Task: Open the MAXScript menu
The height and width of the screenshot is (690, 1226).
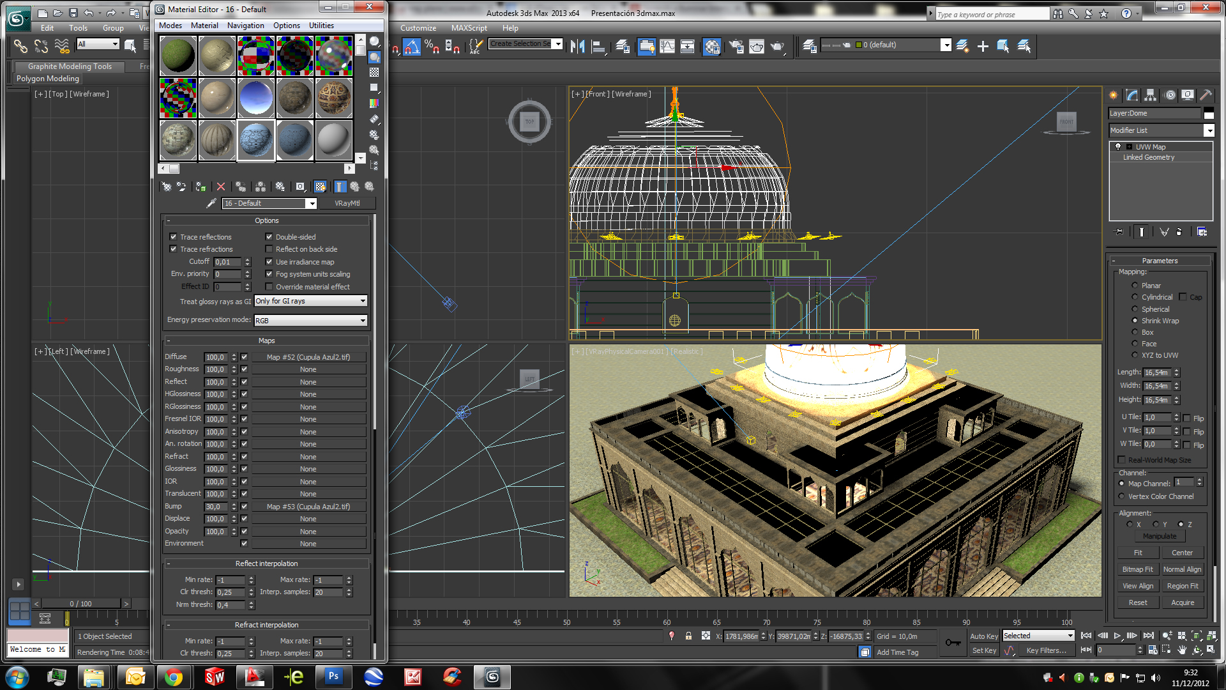Action: click(469, 28)
